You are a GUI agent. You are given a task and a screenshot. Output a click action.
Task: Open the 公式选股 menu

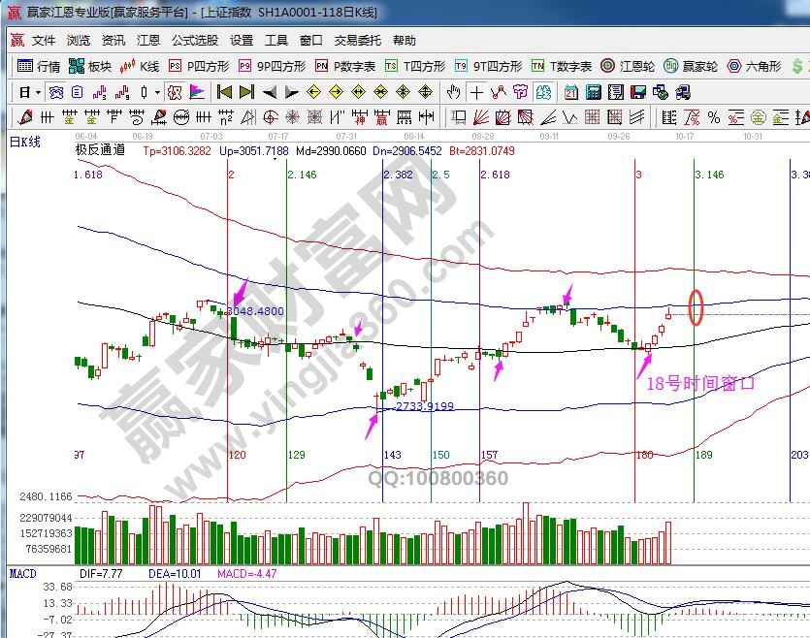[x=195, y=41]
